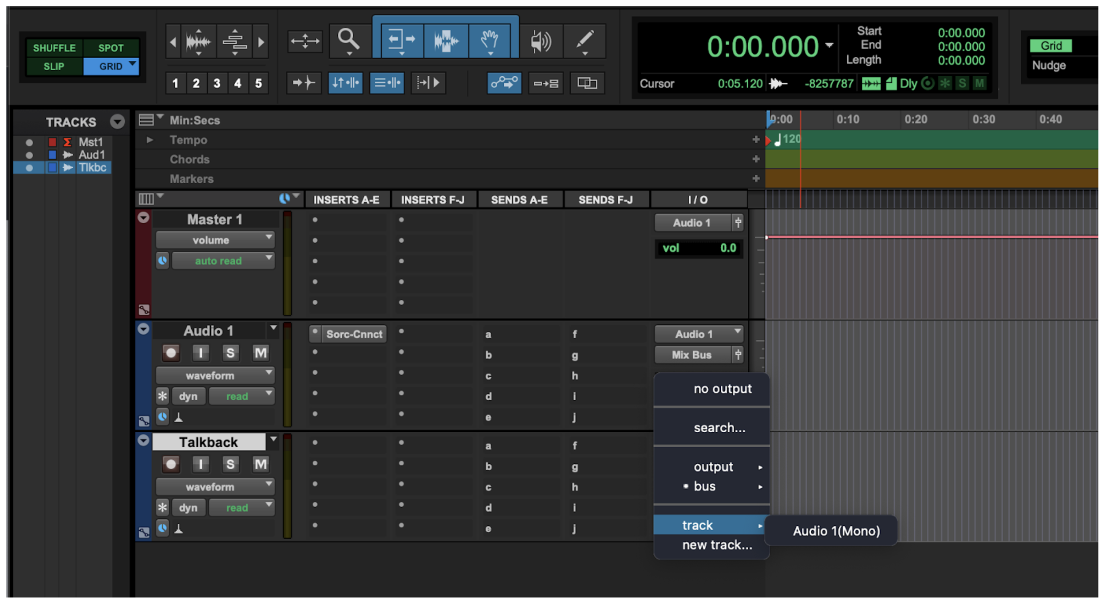Select Tlkbc in the Tracks list
1104x601 pixels.
[92, 168]
